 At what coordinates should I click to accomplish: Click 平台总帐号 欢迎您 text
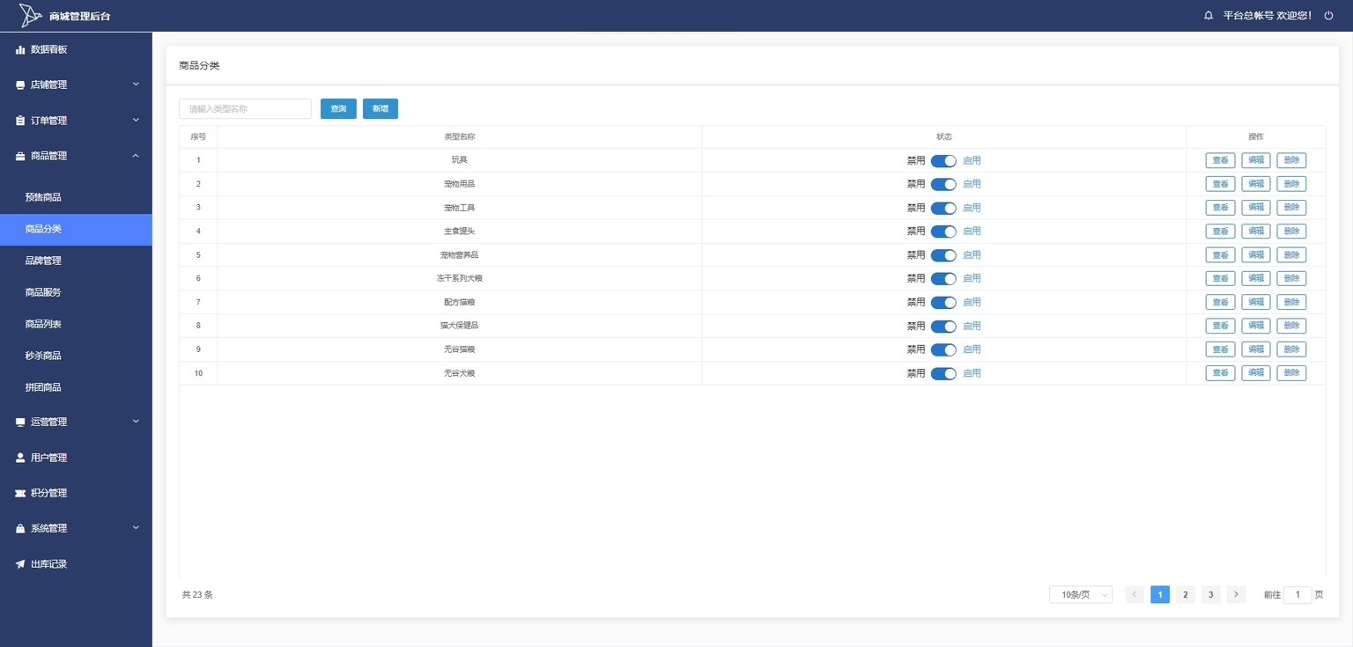(x=1268, y=16)
